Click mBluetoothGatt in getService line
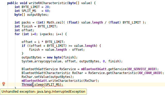 94,69
